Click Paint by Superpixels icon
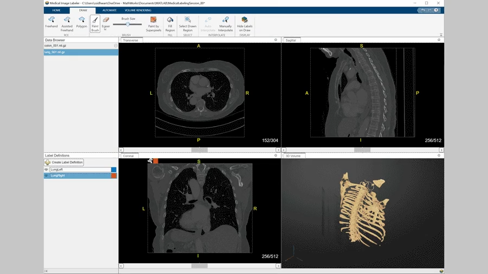488x274 pixels. pos(153,23)
